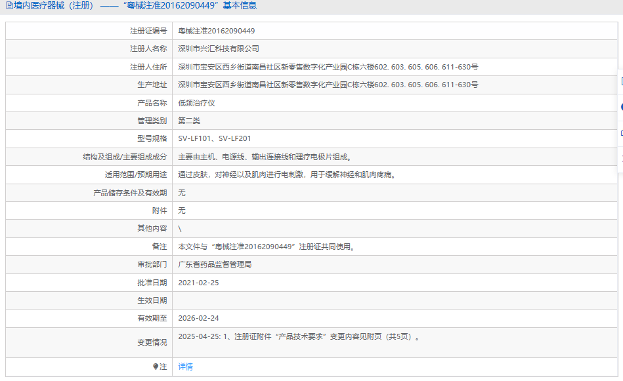
Task: Select the 有效期至 label
Action: (x=152, y=318)
